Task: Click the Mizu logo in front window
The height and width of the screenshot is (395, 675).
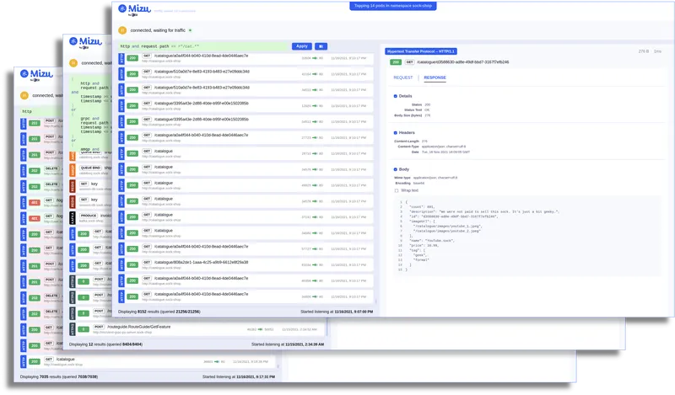Action: tap(134, 10)
